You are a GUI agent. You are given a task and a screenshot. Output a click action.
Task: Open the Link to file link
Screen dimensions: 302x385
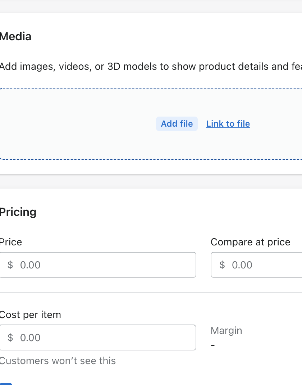[228, 124]
